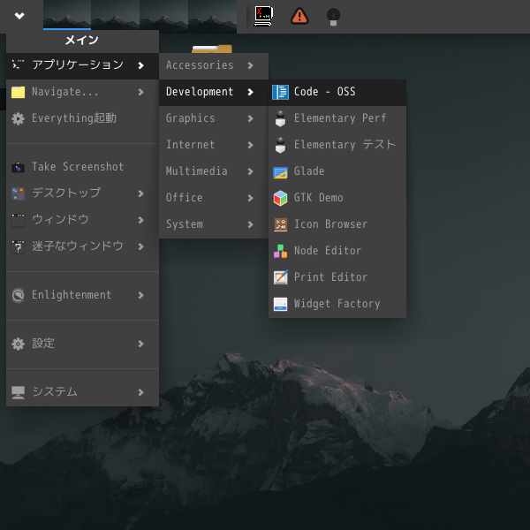Click the folder icon on the desktop
Image resolution: width=530 pixels, height=530 pixels.
(212, 49)
